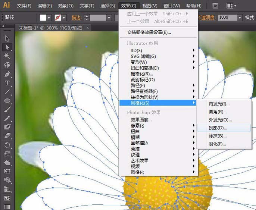Screen dimensions: 256x210
Task: Expand the 扭曲和变换(D) submenu
Action: (x=158, y=68)
